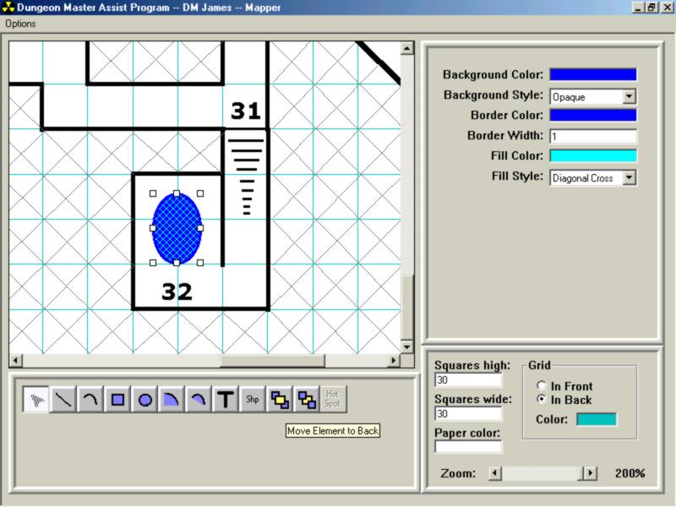
Task: Click the zoom slider right arrow
Action: [591, 474]
